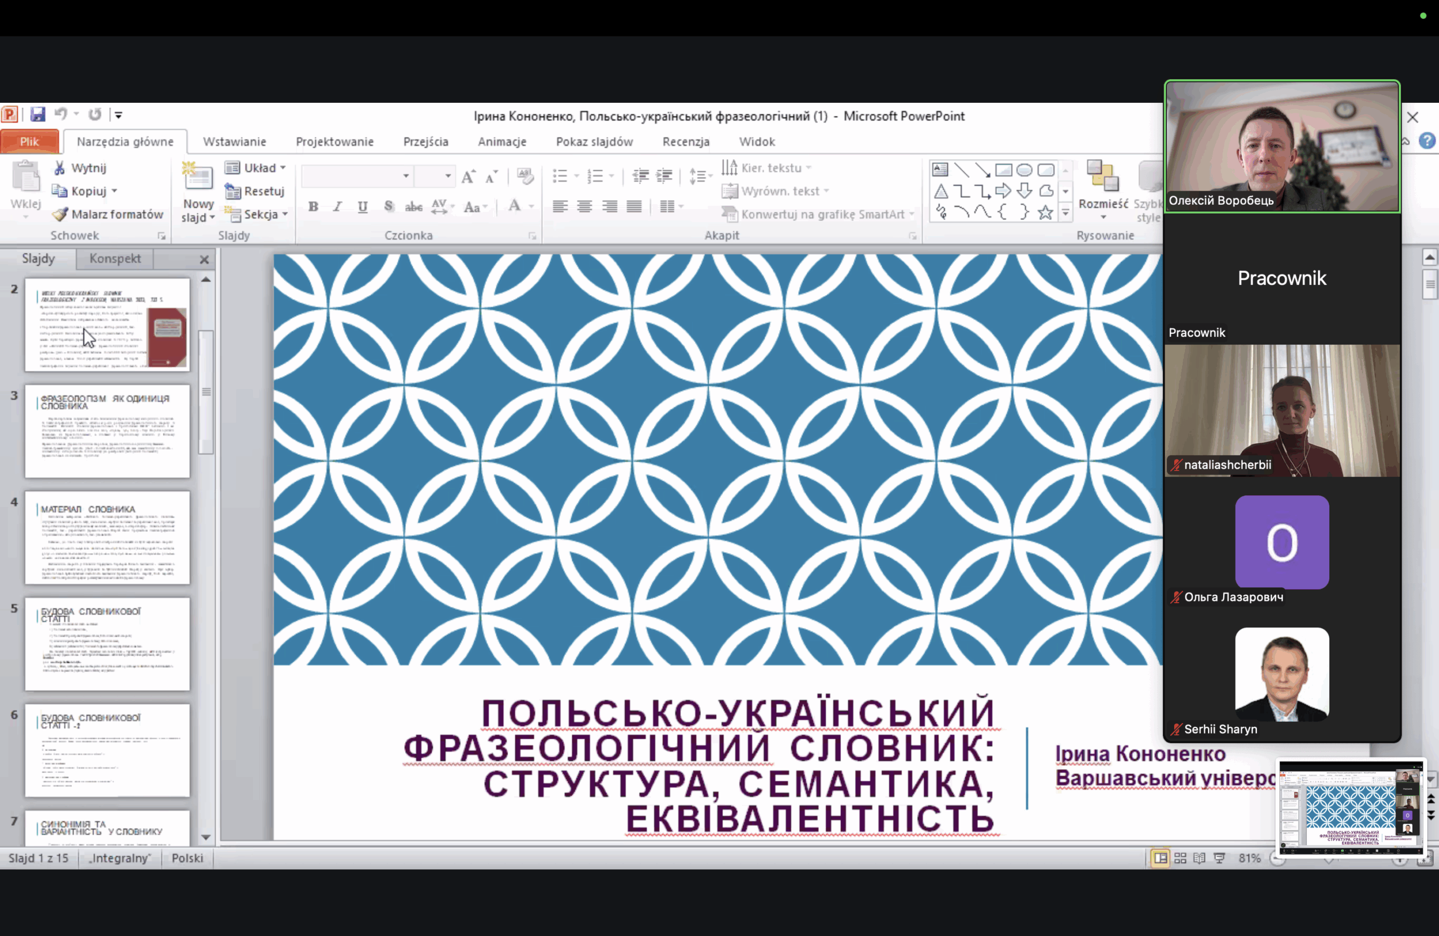Select the star shape in the shapes gallery
Screen dimensions: 1439x936
pos(1045,212)
